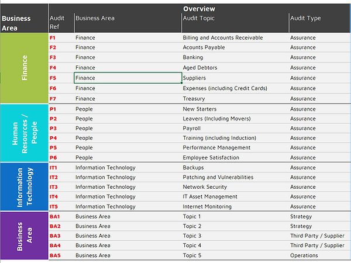Select audit ref cell F2
Screen dimensions: 351x263
coord(61,47)
